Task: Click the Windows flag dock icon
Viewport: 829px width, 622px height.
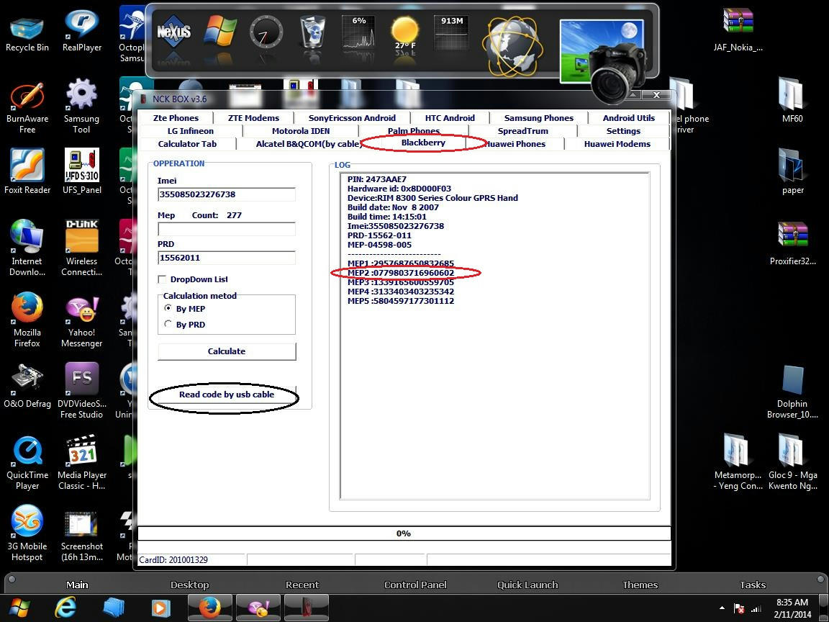Action: (220, 32)
